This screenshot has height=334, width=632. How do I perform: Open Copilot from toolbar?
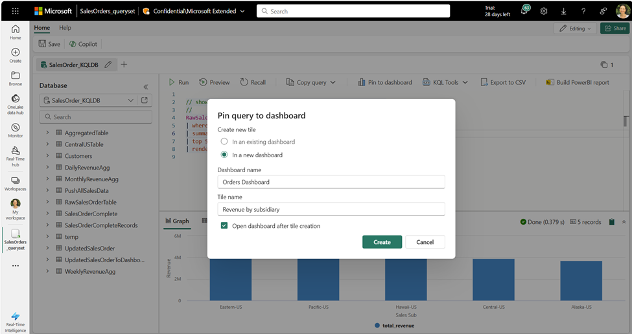[83, 44]
